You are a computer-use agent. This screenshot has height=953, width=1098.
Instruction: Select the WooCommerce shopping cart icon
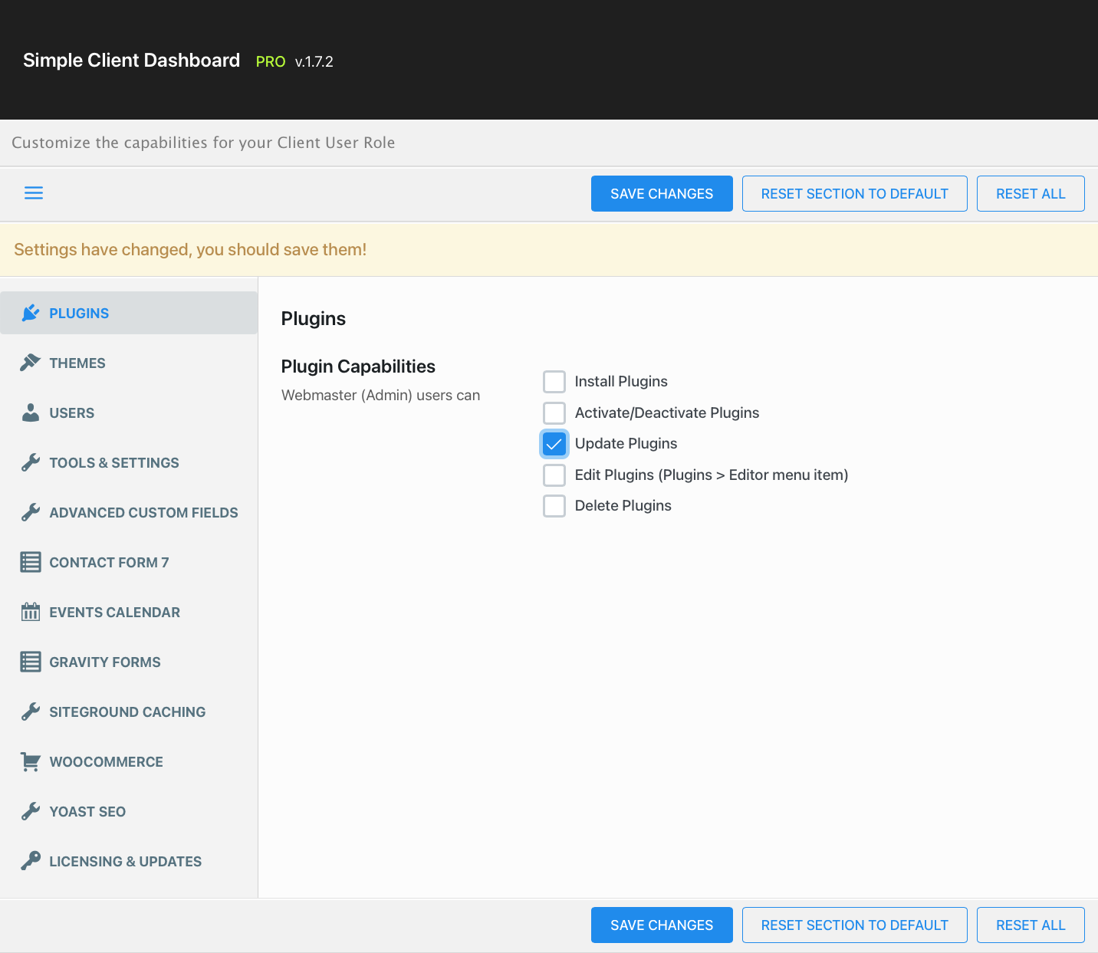click(31, 761)
